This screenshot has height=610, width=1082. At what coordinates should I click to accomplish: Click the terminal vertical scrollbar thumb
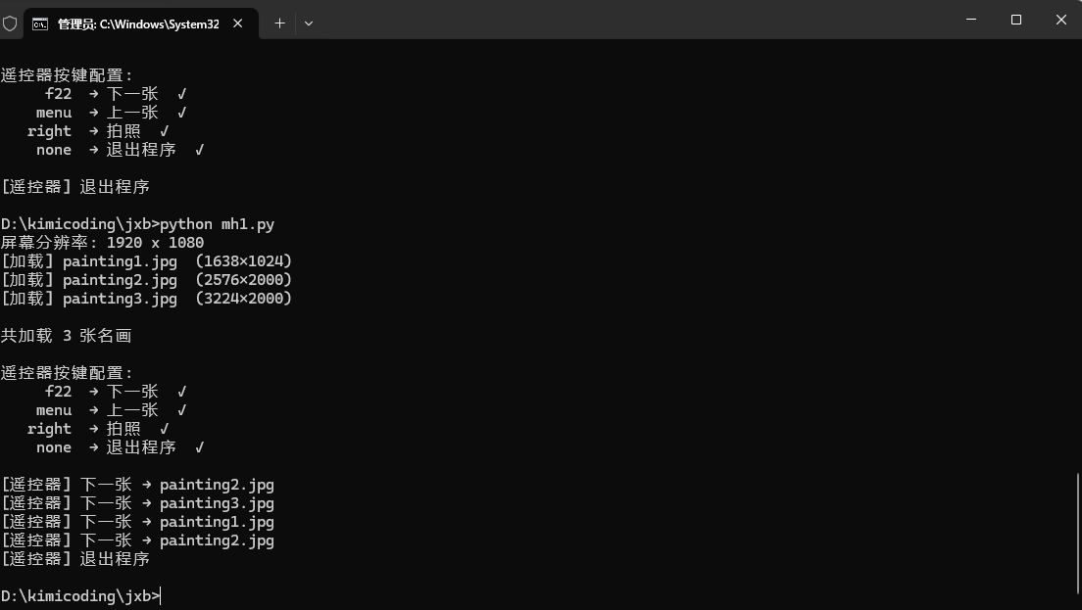1077,532
